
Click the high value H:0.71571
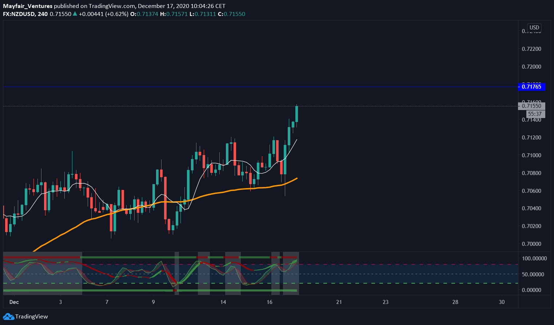(x=174, y=14)
